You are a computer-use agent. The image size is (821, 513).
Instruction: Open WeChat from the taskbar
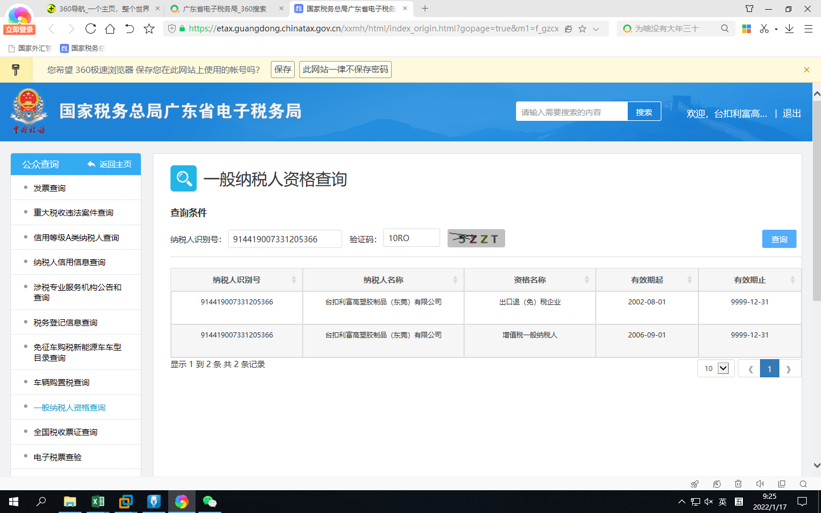pos(209,502)
